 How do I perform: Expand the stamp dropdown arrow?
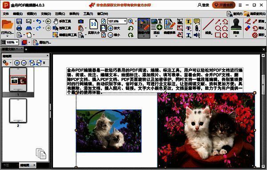click(236, 36)
